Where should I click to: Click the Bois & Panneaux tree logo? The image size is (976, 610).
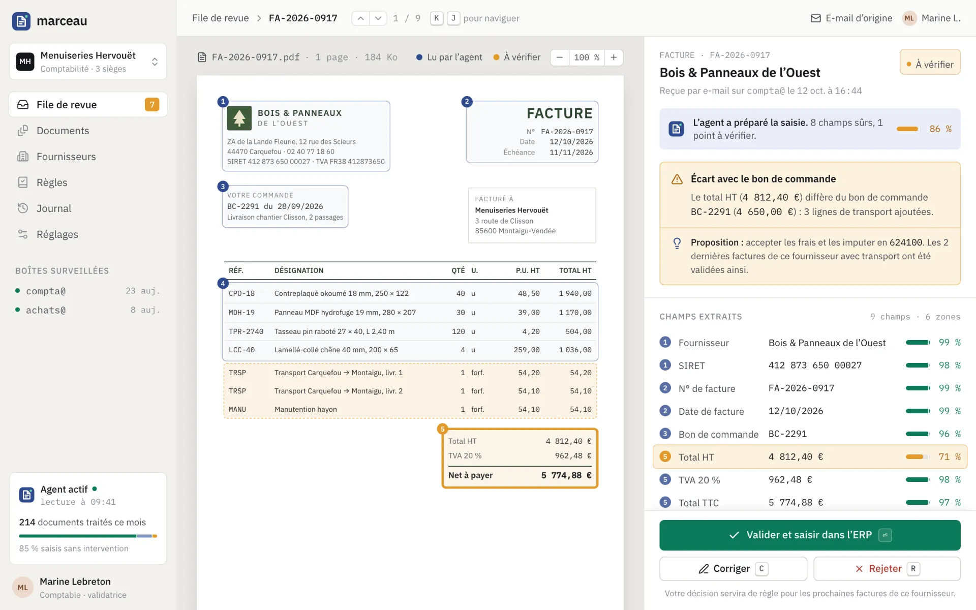(x=239, y=118)
